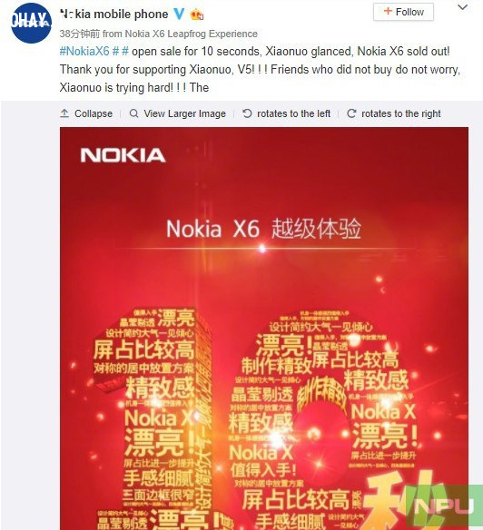Collapse the expanded post image
The height and width of the screenshot is (530, 483).
coord(94,113)
